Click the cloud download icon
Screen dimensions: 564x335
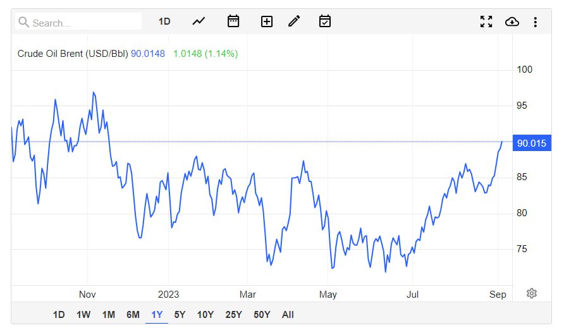point(512,22)
